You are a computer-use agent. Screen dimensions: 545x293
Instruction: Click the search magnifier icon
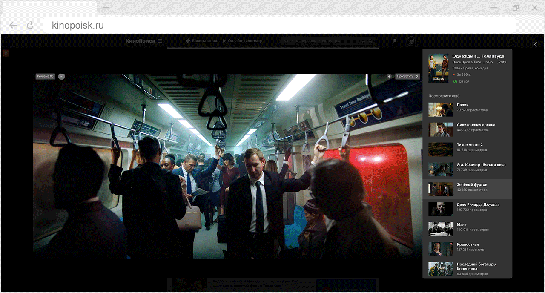[x=371, y=41]
